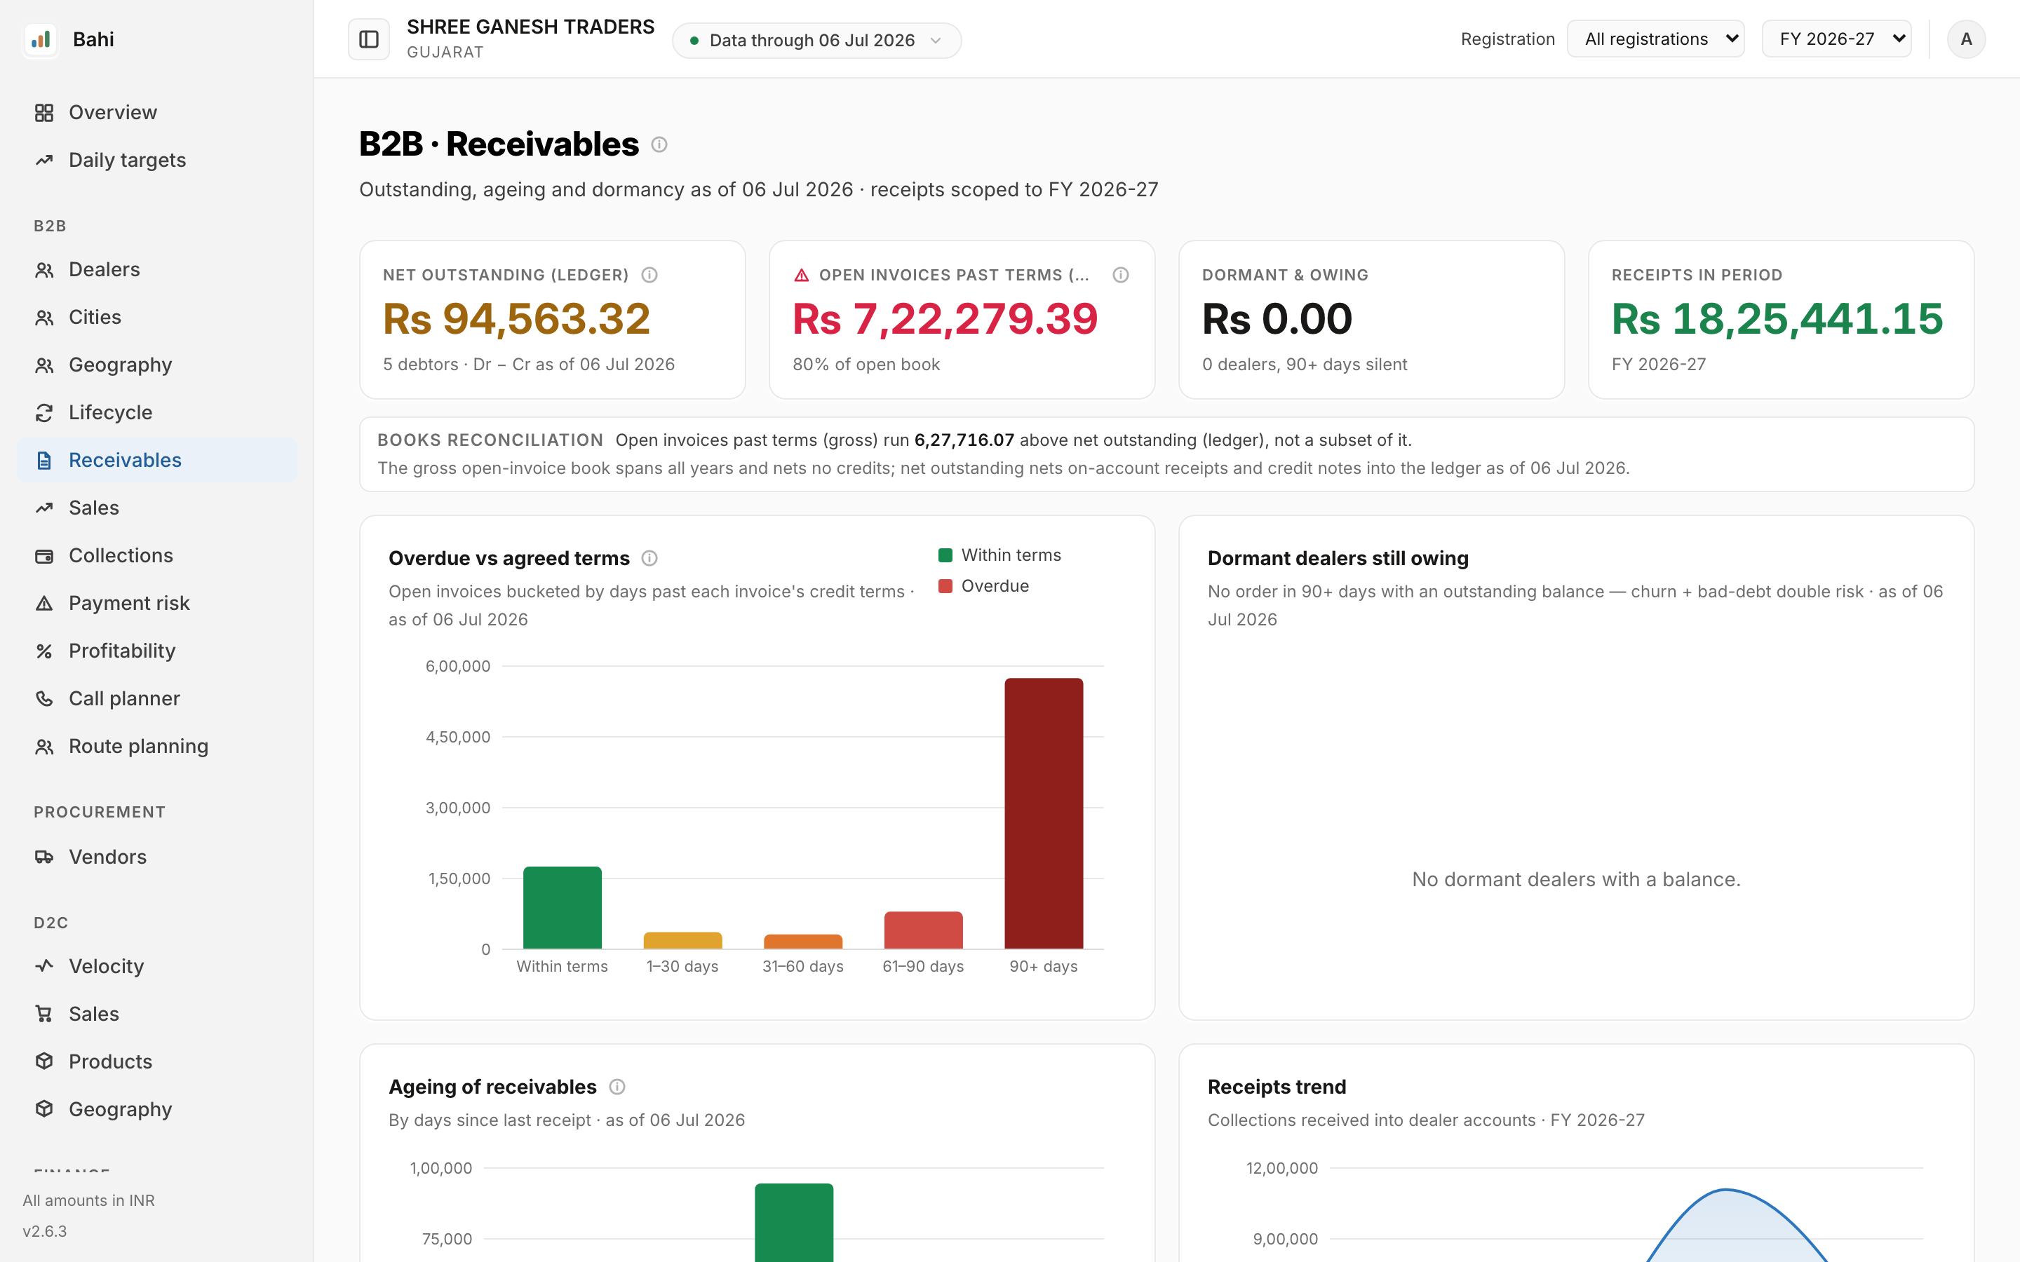The image size is (2020, 1262).
Task: Click the Velocity pulse icon
Action: click(x=44, y=967)
